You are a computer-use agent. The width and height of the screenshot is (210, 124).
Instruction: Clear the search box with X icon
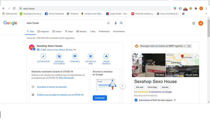(x=108, y=23)
